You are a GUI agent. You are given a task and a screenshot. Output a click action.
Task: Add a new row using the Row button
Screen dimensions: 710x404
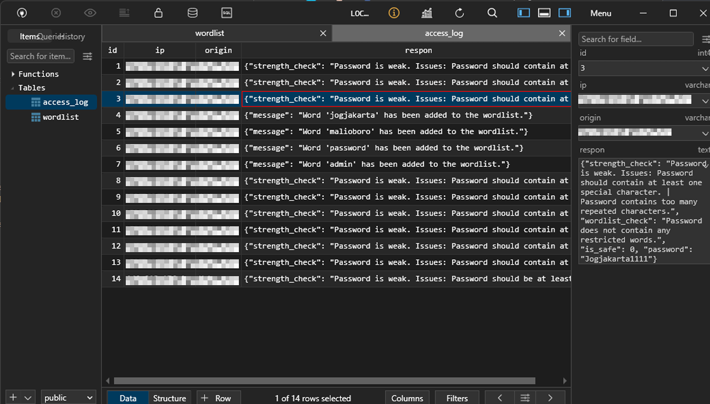click(x=218, y=397)
